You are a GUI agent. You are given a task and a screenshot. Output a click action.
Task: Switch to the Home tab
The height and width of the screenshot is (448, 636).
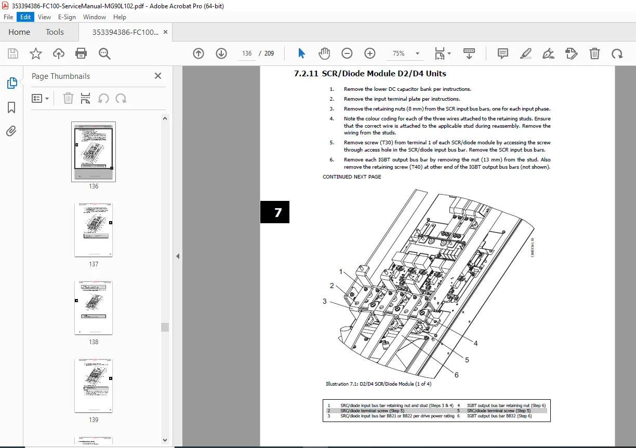pyautogui.click(x=19, y=32)
